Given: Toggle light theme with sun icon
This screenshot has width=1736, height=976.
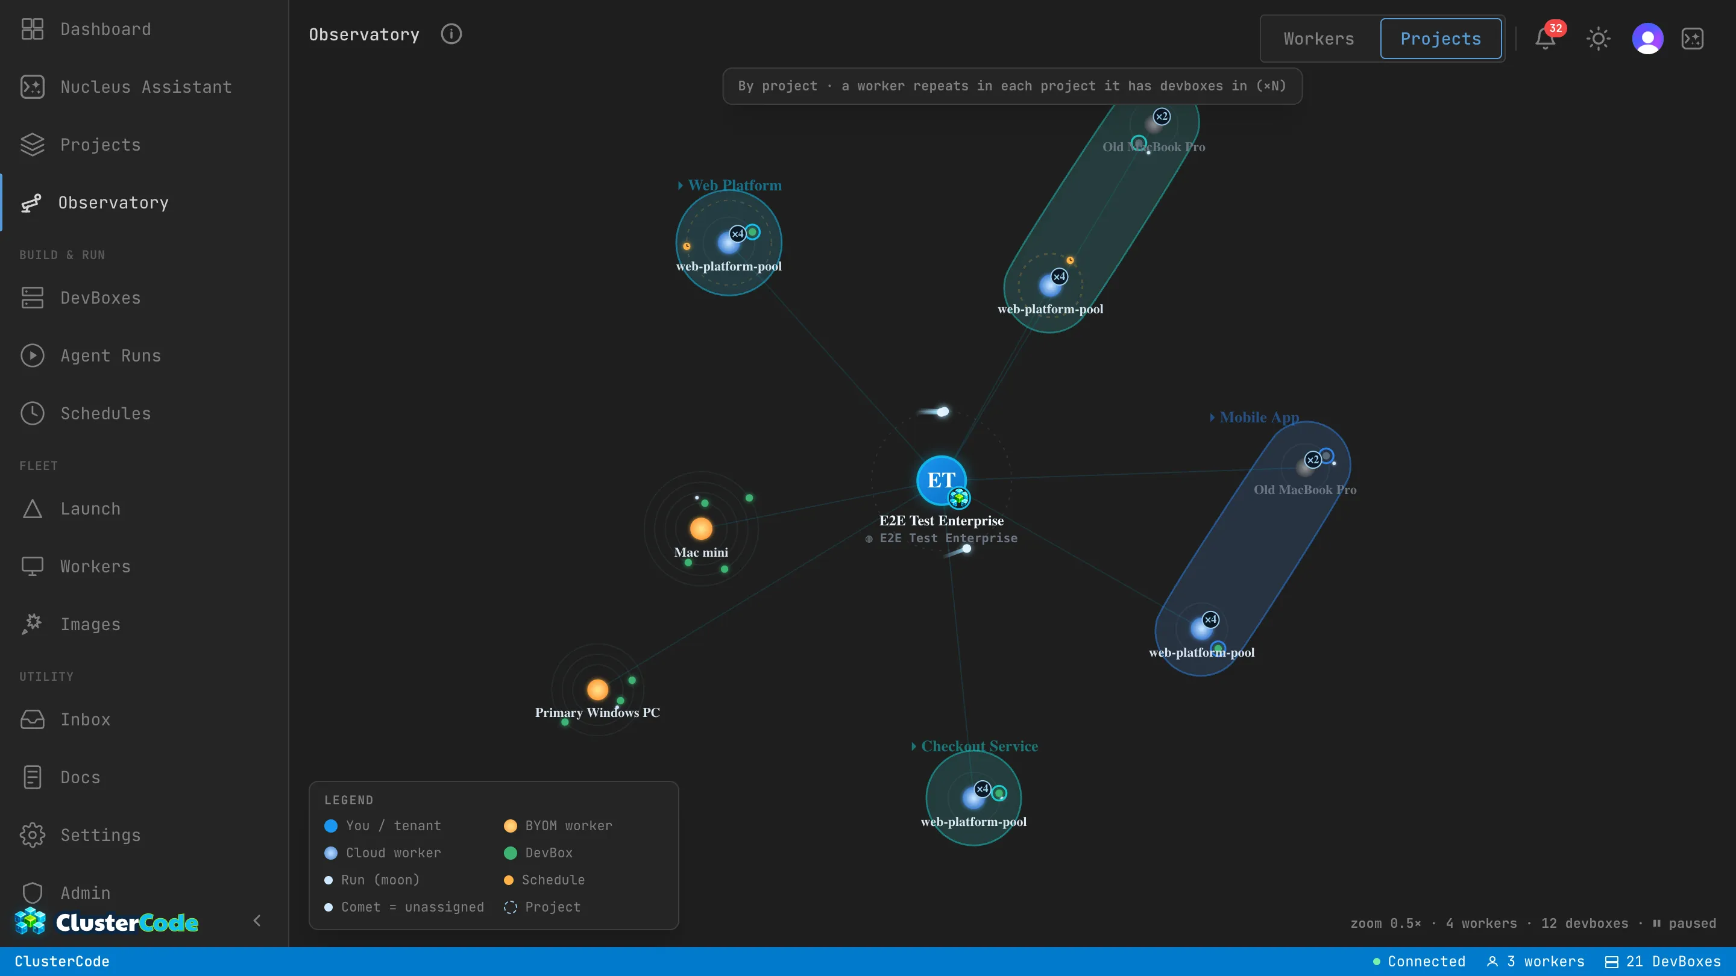Looking at the screenshot, I should (1598, 39).
